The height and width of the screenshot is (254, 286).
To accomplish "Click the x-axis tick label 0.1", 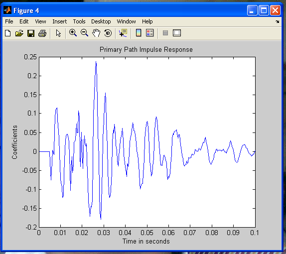I will 255,233.
